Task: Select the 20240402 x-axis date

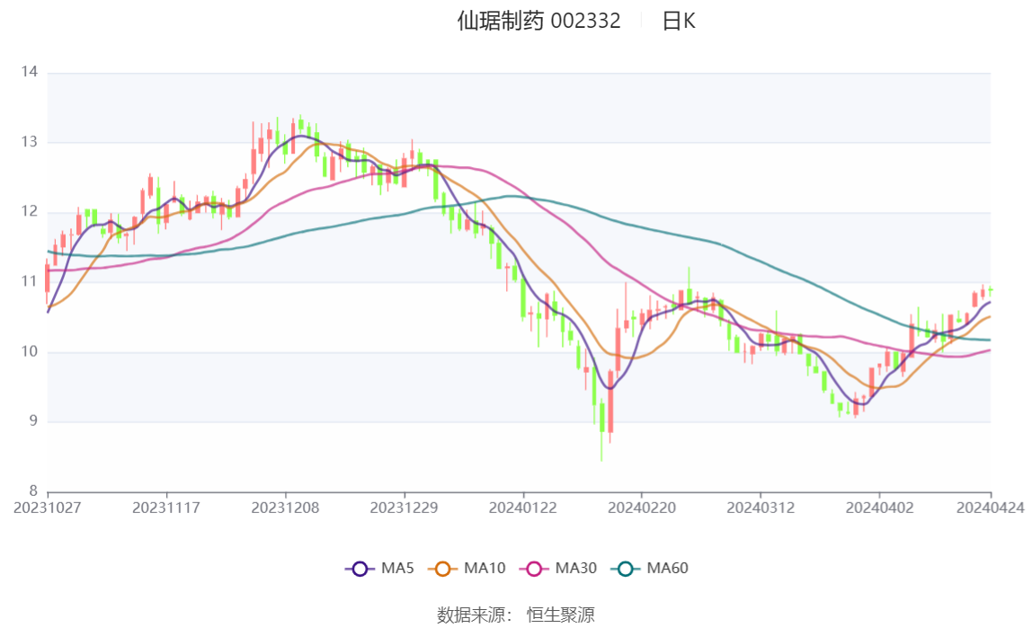Action: 879,508
